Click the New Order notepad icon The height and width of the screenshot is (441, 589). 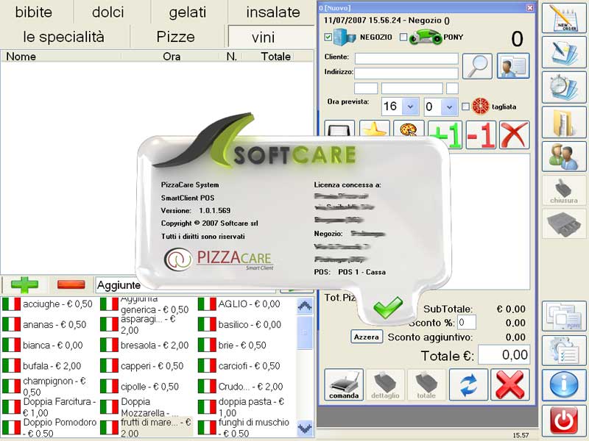[x=564, y=18]
